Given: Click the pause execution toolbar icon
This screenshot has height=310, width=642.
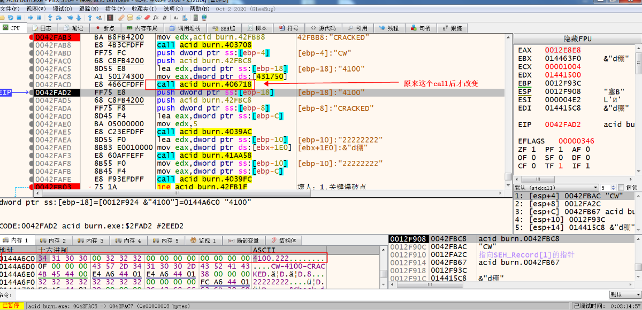Looking at the screenshot, I should 39,18.
